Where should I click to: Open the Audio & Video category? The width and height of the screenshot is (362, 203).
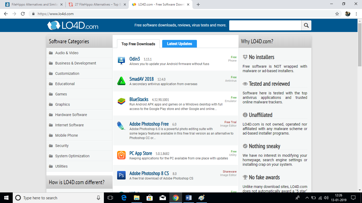pyautogui.click(x=67, y=53)
